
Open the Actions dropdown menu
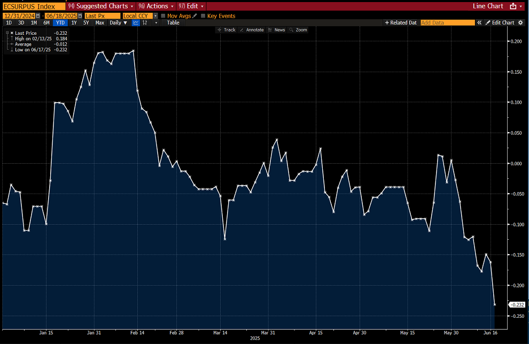tap(156, 6)
